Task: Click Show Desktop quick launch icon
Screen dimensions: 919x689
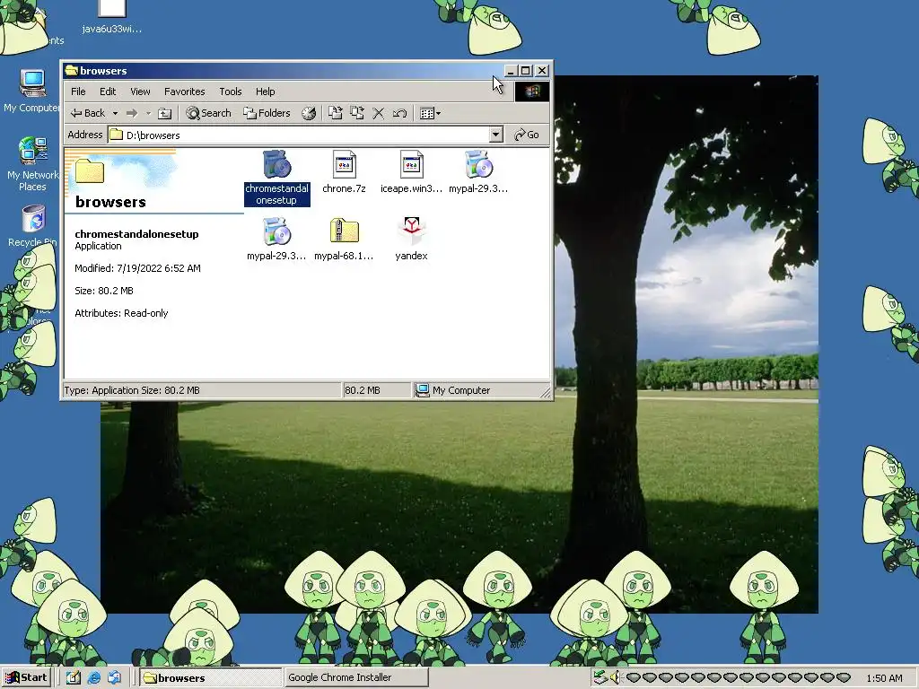Action: point(74,678)
